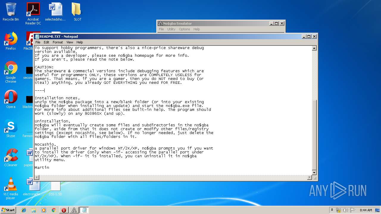
Task: Launch Firefox from desktop shortcut
Action: click(11, 41)
